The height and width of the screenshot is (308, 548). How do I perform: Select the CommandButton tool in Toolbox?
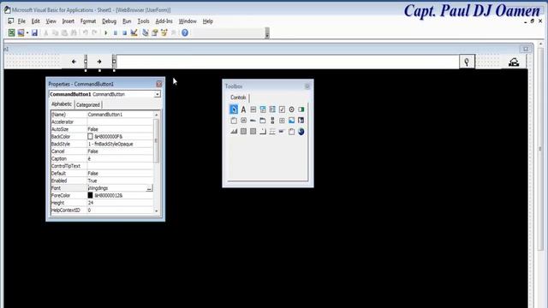(243, 121)
